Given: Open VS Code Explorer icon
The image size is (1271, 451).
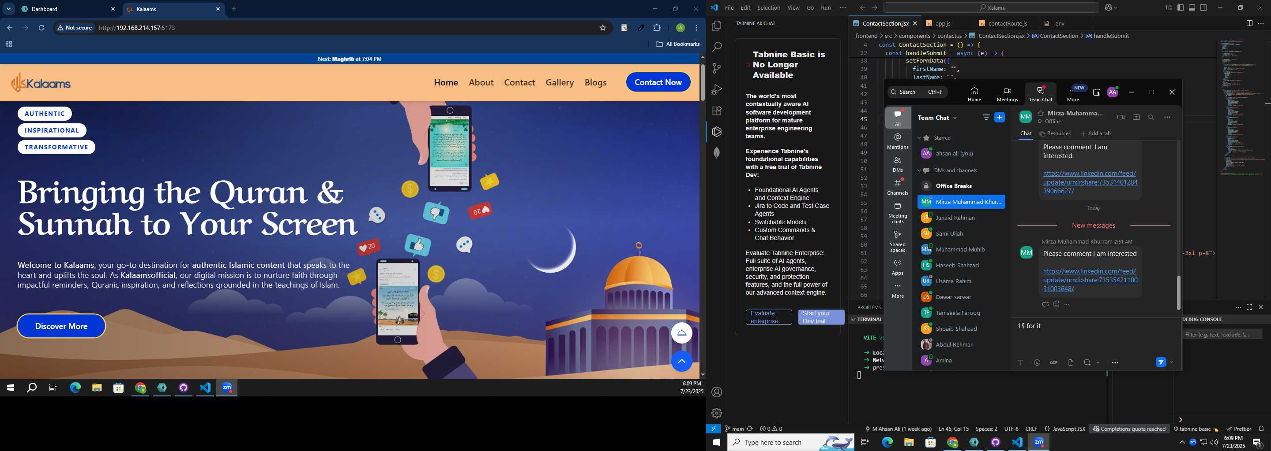Looking at the screenshot, I should coord(716,26).
